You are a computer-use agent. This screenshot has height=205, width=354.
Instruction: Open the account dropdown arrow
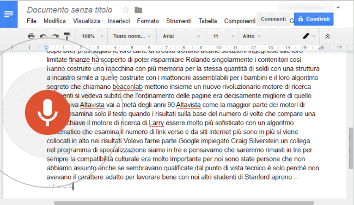(x=338, y=8)
